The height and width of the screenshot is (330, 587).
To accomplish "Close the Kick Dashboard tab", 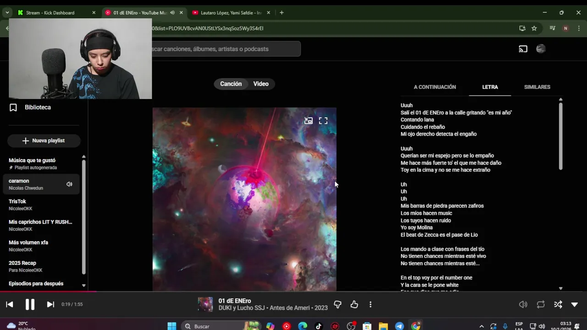I will pyautogui.click(x=94, y=13).
